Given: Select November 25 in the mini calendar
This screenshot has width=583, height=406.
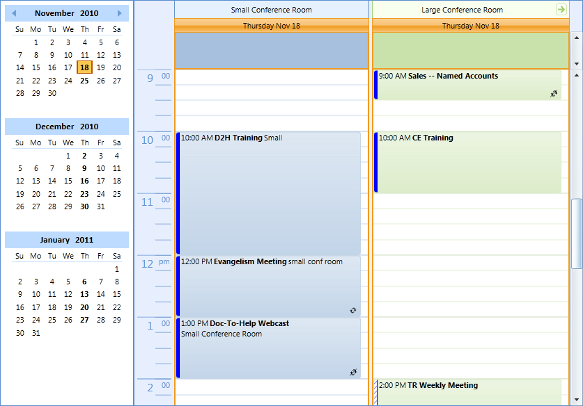Looking at the screenshot, I should point(84,81).
